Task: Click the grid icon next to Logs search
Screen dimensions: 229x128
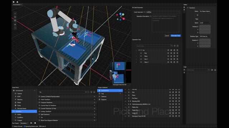Action: (212, 70)
